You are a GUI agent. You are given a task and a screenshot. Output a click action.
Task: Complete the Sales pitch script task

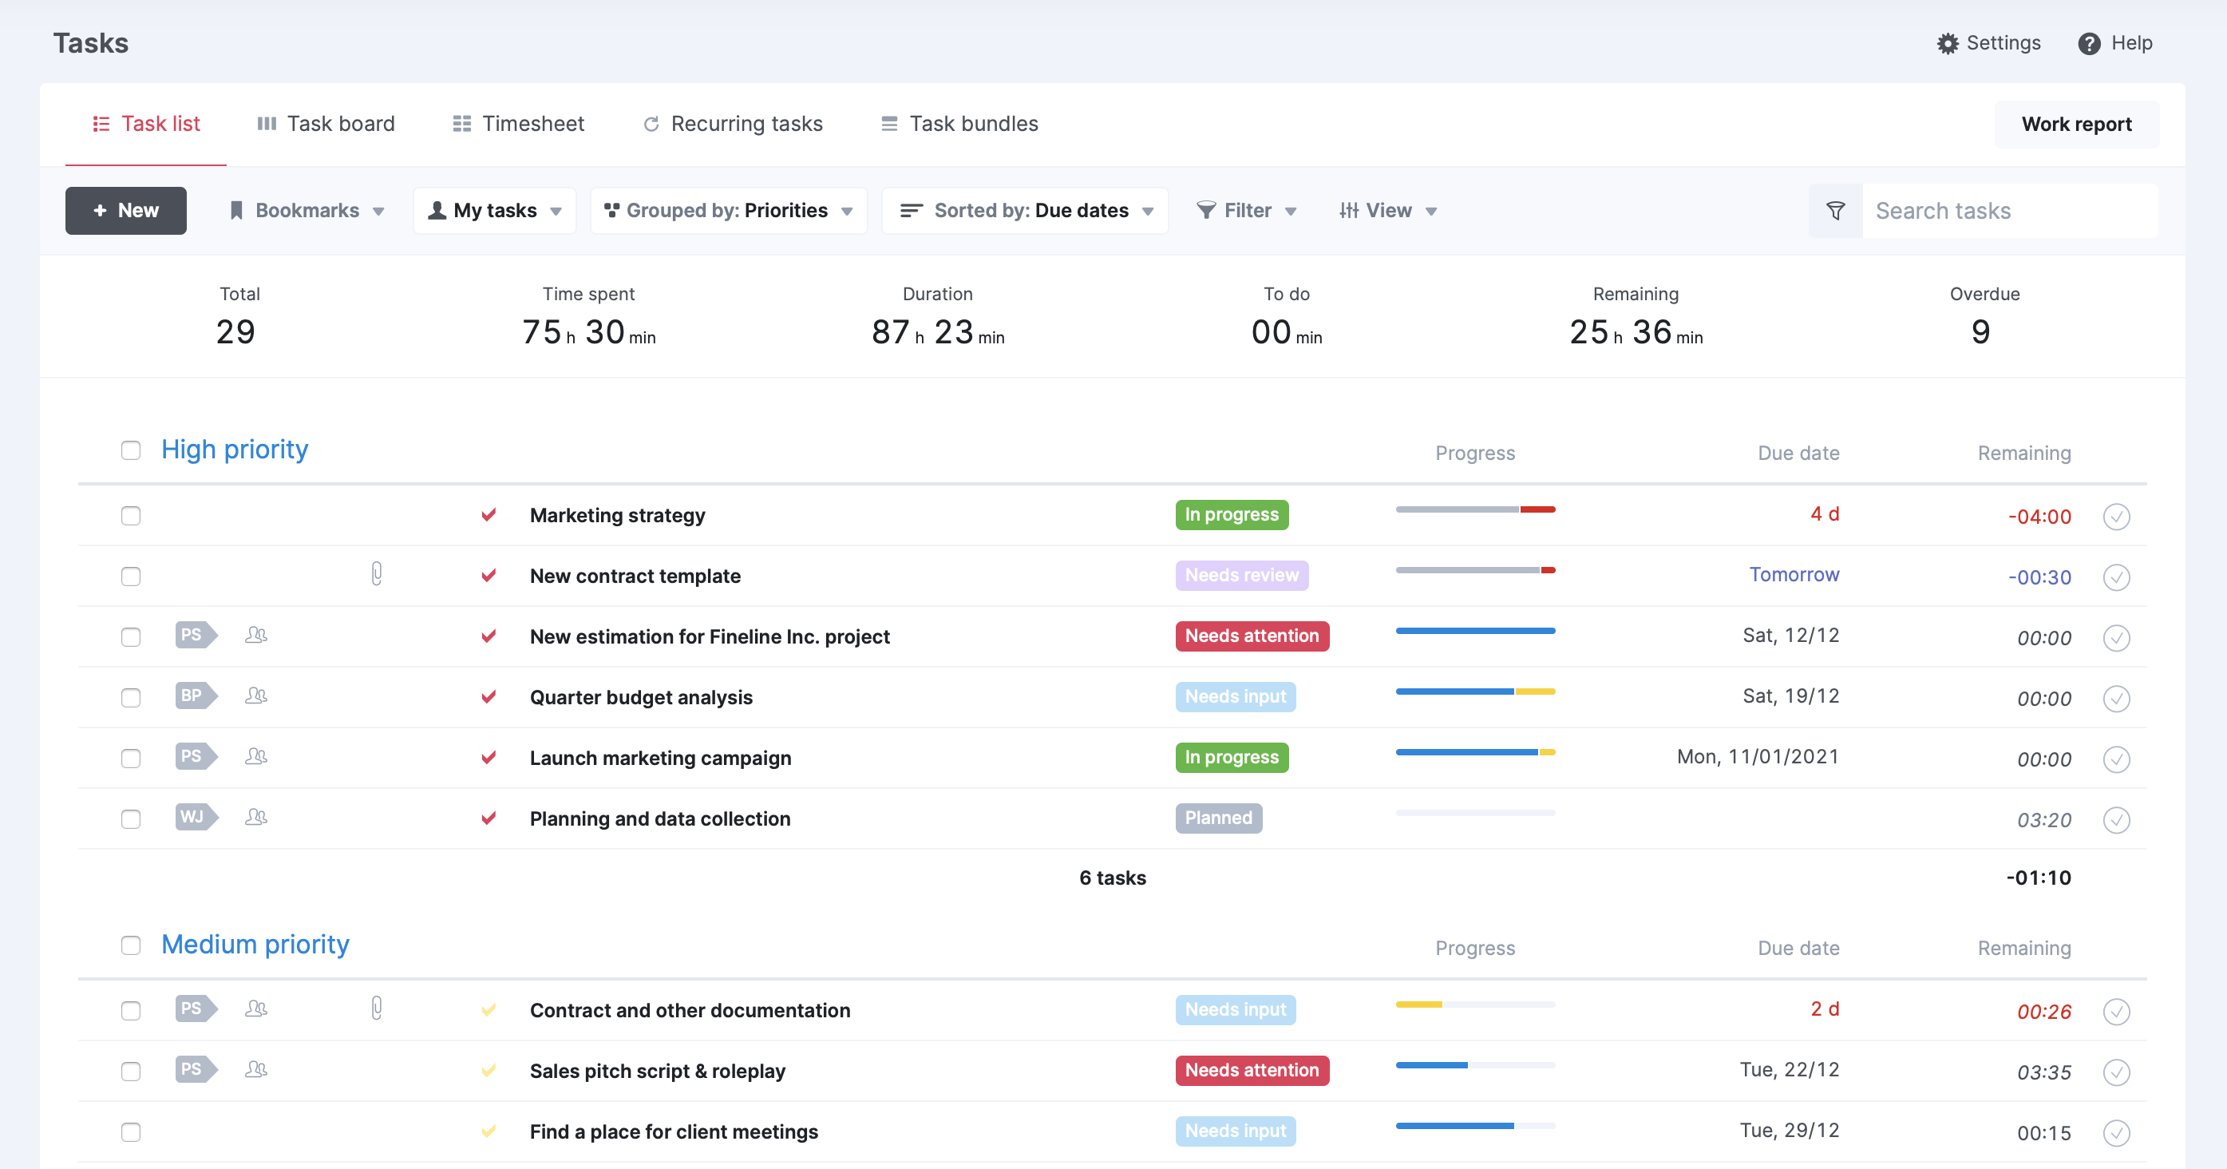[x=2115, y=1072]
